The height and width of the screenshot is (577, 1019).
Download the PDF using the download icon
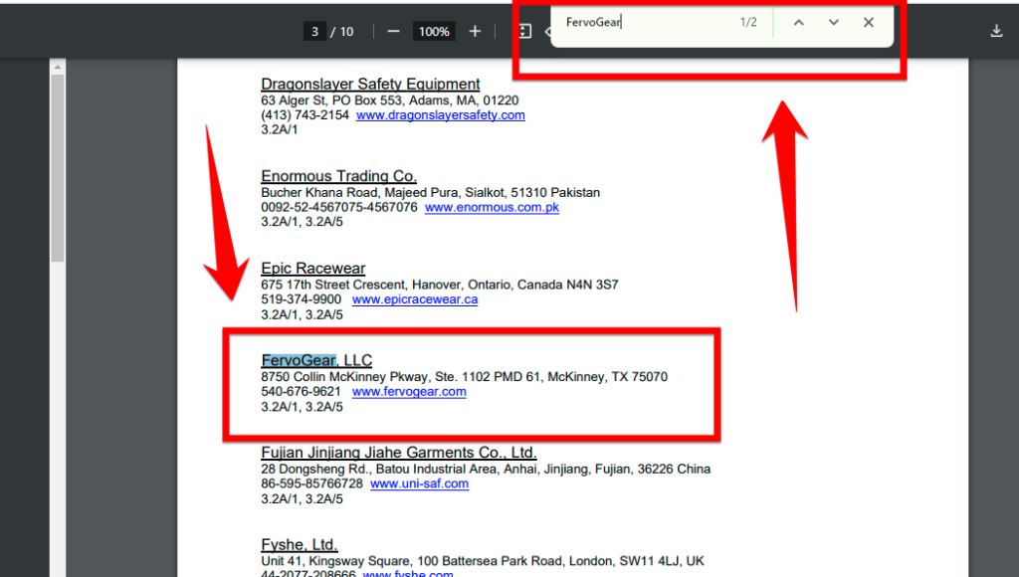pos(996,31)
